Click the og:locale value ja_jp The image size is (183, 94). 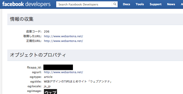pyautogui.click(x=47, y=86)
